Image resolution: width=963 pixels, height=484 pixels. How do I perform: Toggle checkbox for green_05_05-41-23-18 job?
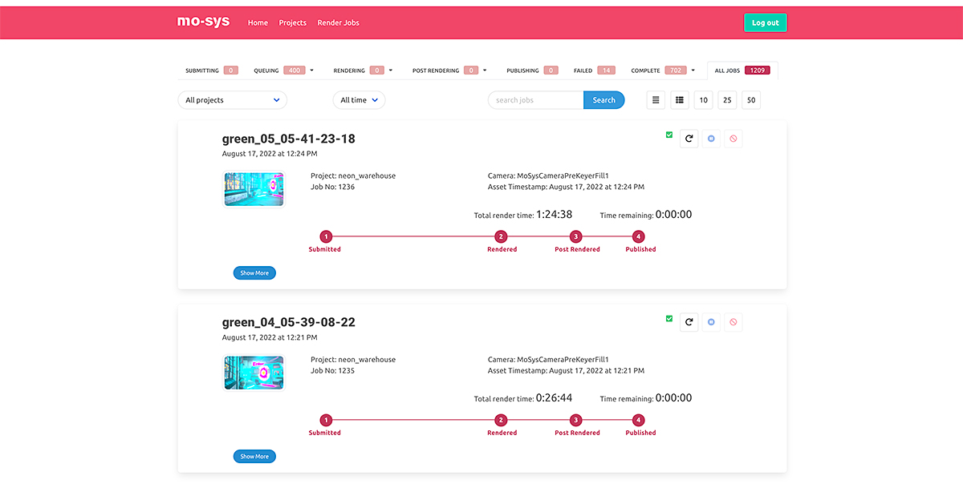[x=669, y=135]
